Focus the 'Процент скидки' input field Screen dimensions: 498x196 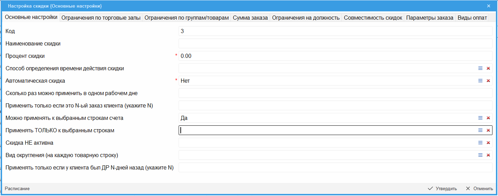[335, 56]
